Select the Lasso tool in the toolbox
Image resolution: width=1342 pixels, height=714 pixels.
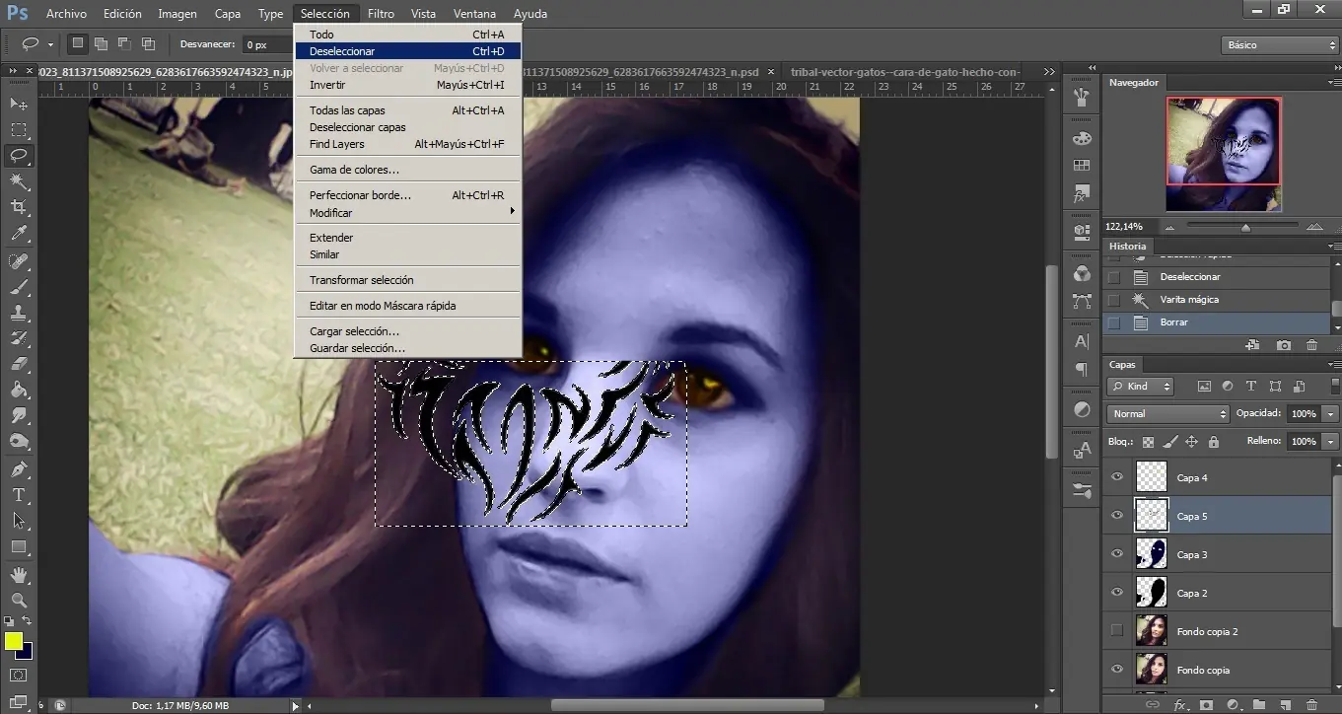point(19,156)
